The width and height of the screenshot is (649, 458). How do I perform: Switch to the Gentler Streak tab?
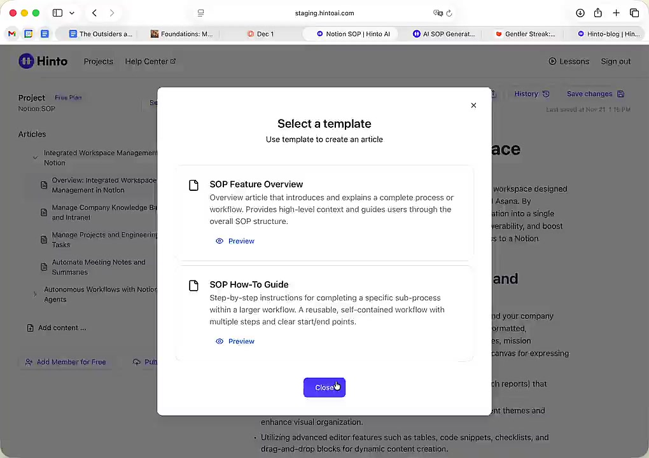click(525, 34)
